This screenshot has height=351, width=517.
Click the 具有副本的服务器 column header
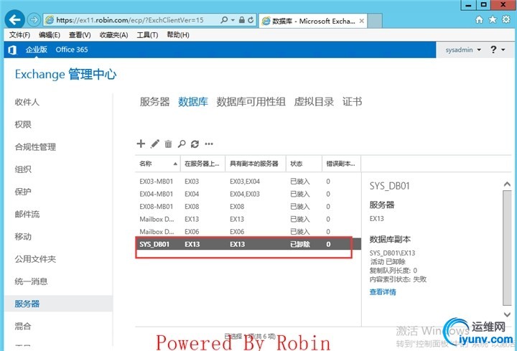255,164
